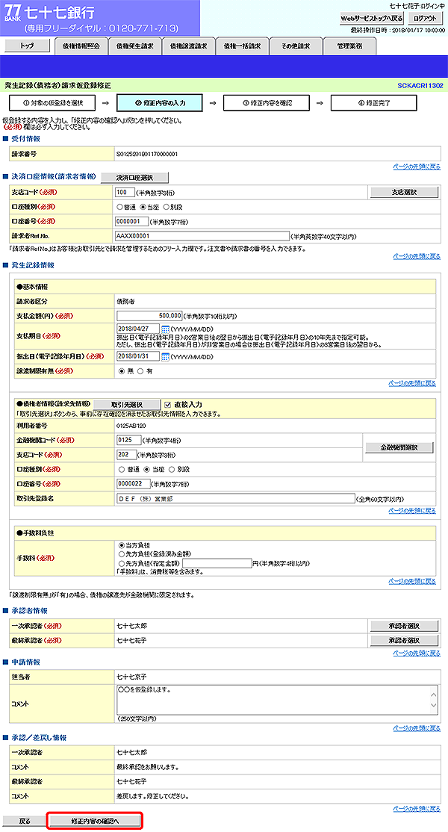This screenshot has height=832, width=448.
Task: Focus the 支払期日 date field
Action: click(138, 329)
